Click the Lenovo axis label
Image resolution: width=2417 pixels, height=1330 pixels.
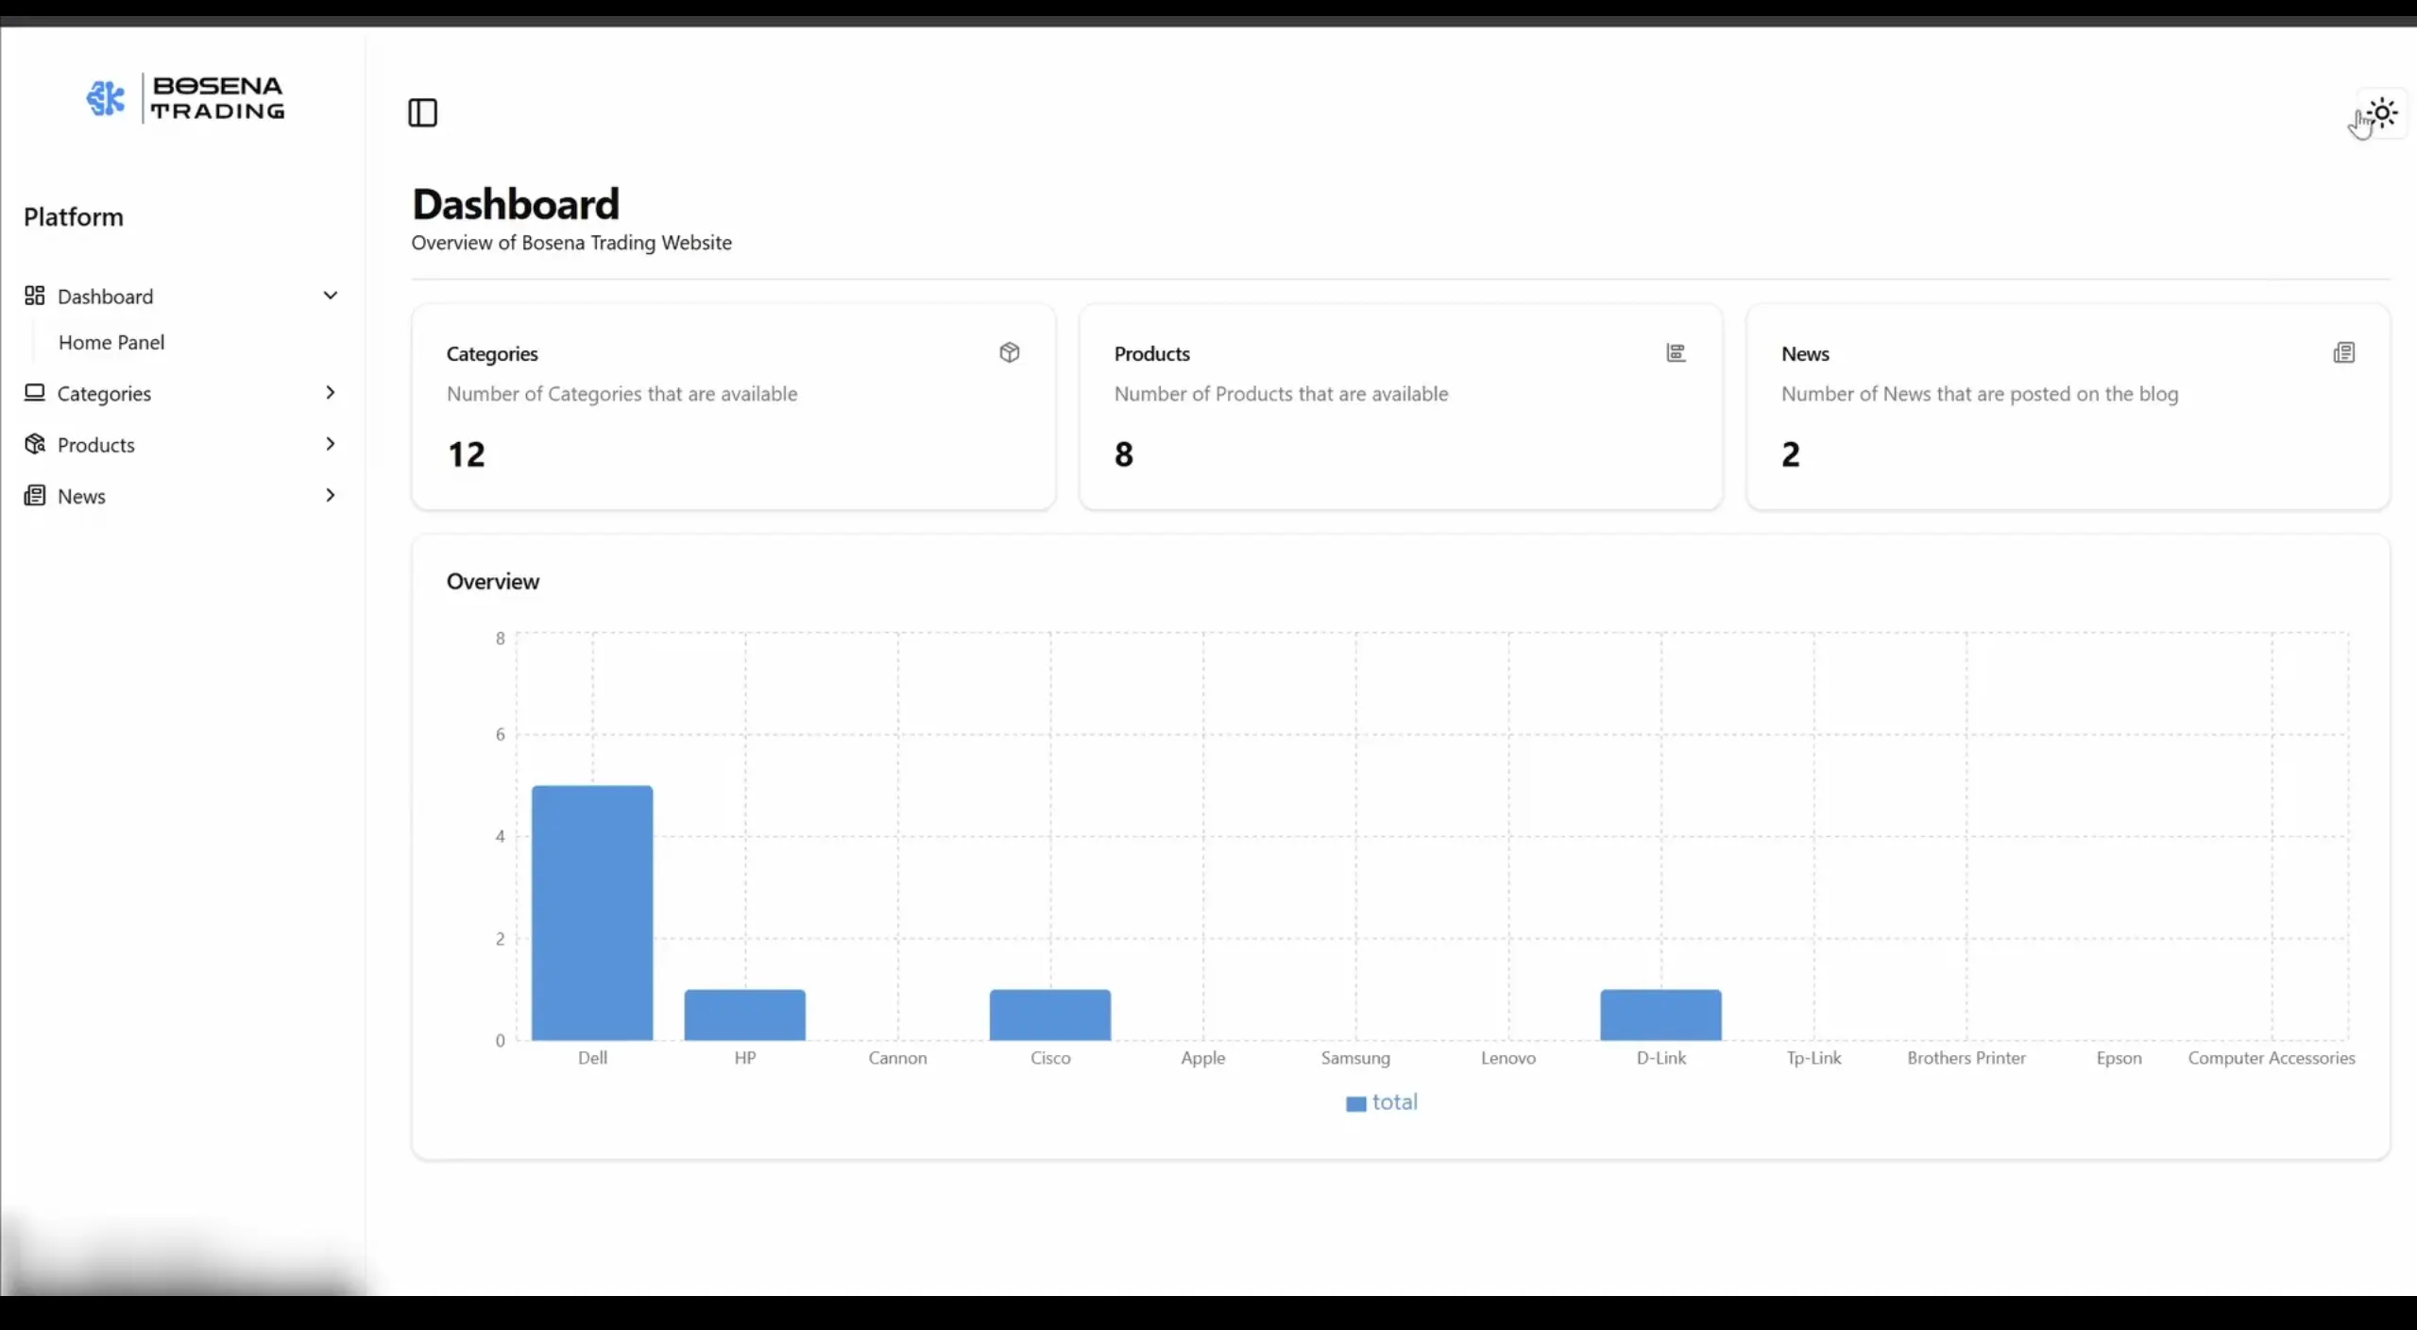click(1508, 1058)
